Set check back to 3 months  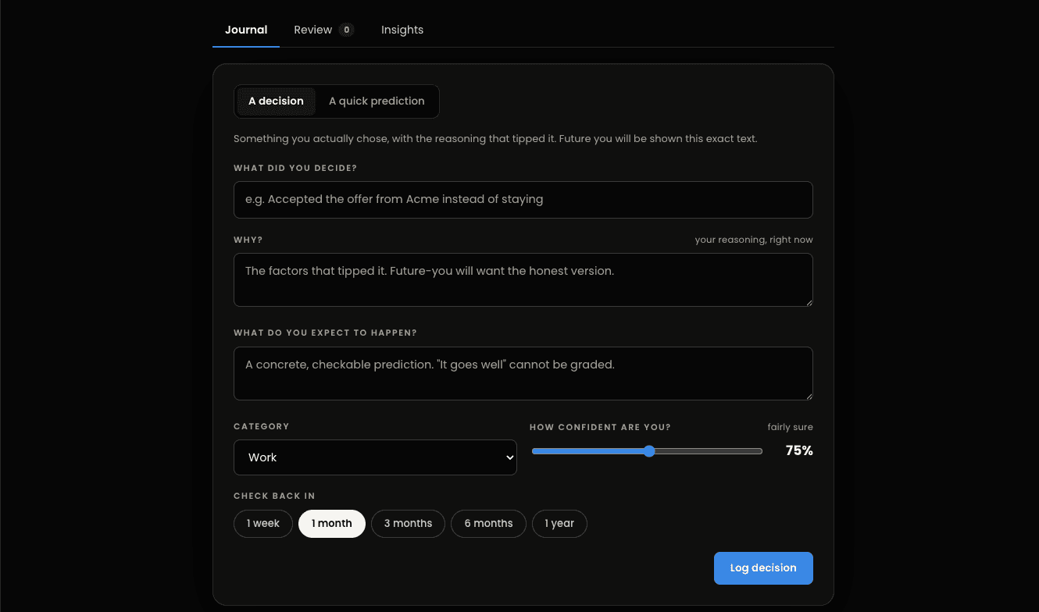[x=408, y=524]
